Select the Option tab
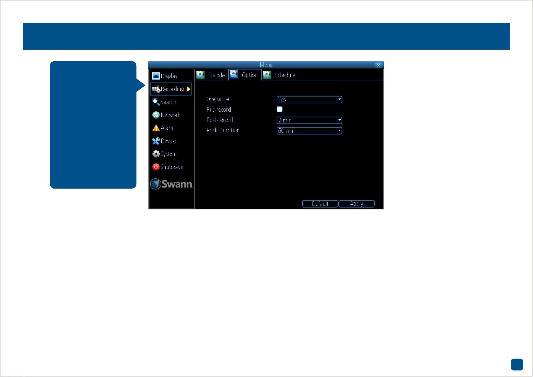The image size is (533, 377). point(245,75)
